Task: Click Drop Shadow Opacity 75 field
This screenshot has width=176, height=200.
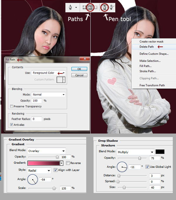Action: [x=155, y=158]
